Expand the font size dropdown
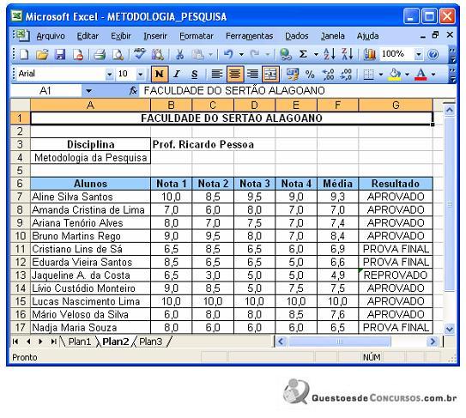Screen dimensions: 466x418 click(140, 74)
